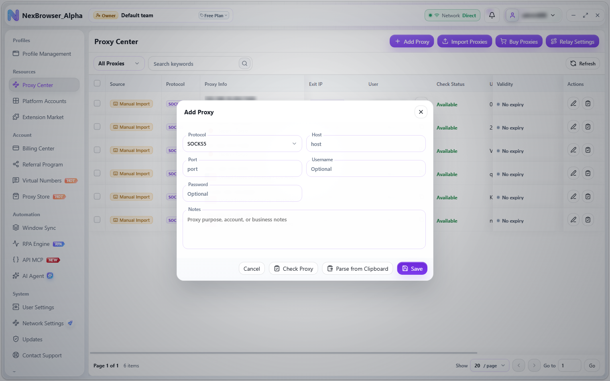Click the Save button

(x=412, y=268)
